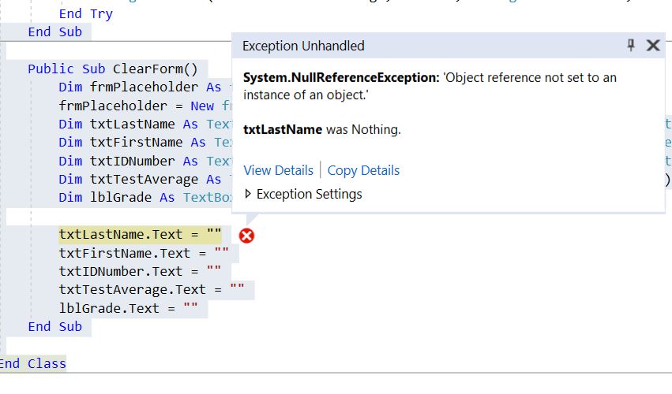Click the Copy Details link
672x394 pixels.
point(363,170)
